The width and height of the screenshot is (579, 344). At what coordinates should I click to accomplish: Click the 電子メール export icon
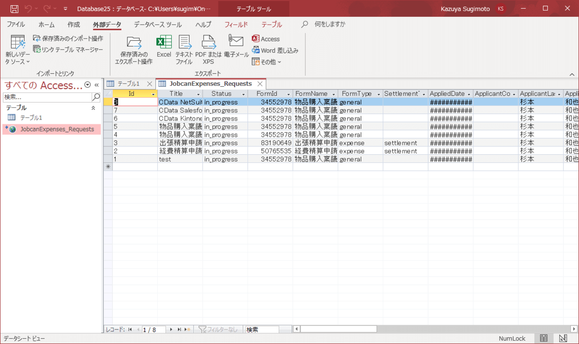tap(236, 47)
